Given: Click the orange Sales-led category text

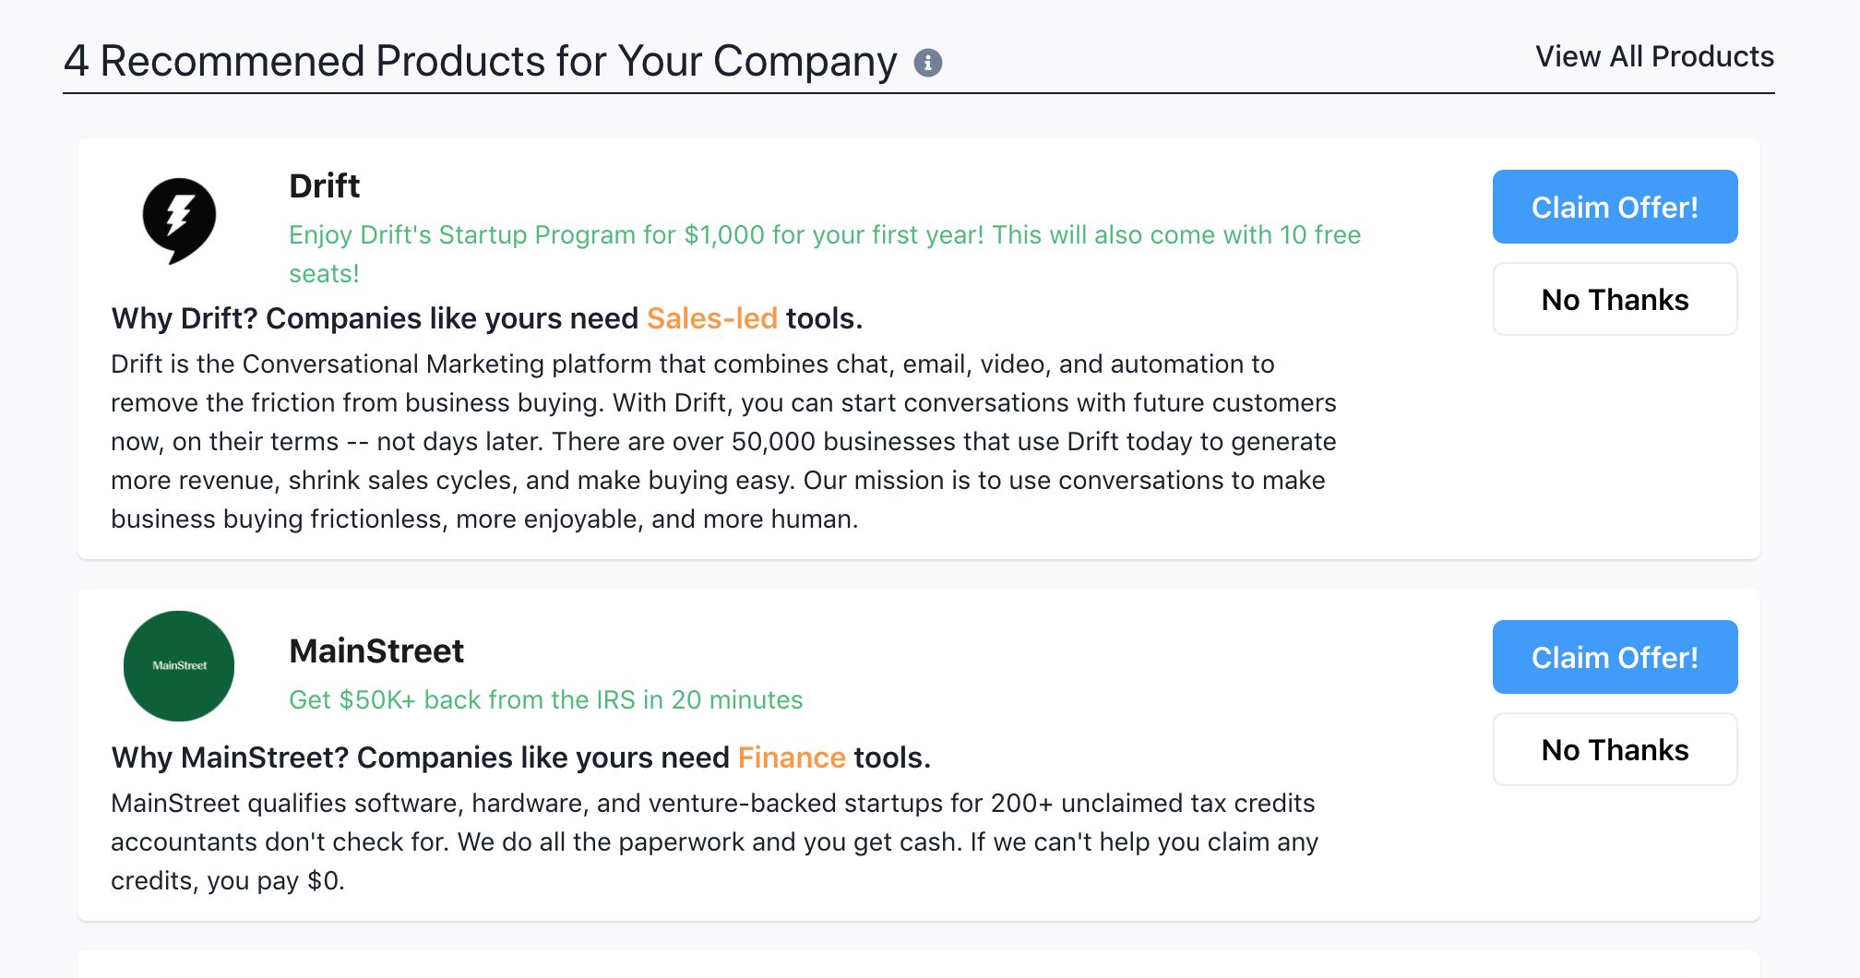Looking at the screenshot, I should click(711, 318).
